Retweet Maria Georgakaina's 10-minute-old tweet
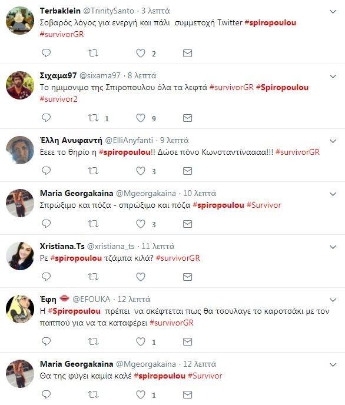345x405 pixels. (x=93, y=224)
